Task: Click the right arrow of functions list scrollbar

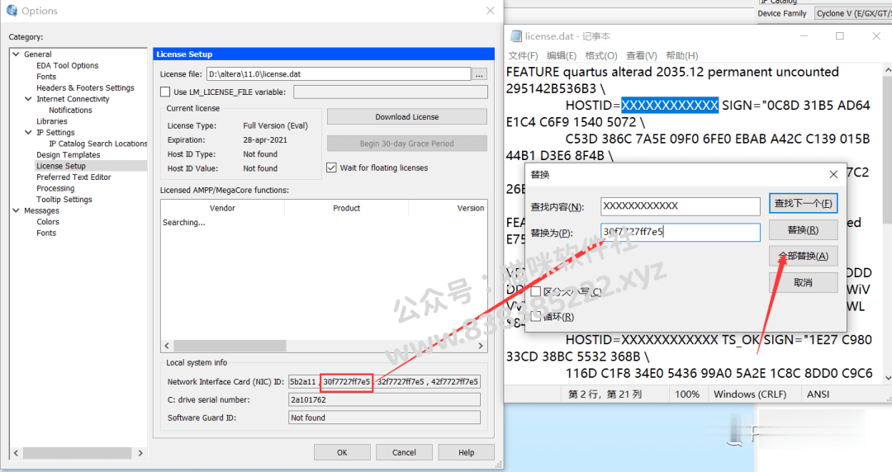Action: pyautogui.click(x=481, y=346)
